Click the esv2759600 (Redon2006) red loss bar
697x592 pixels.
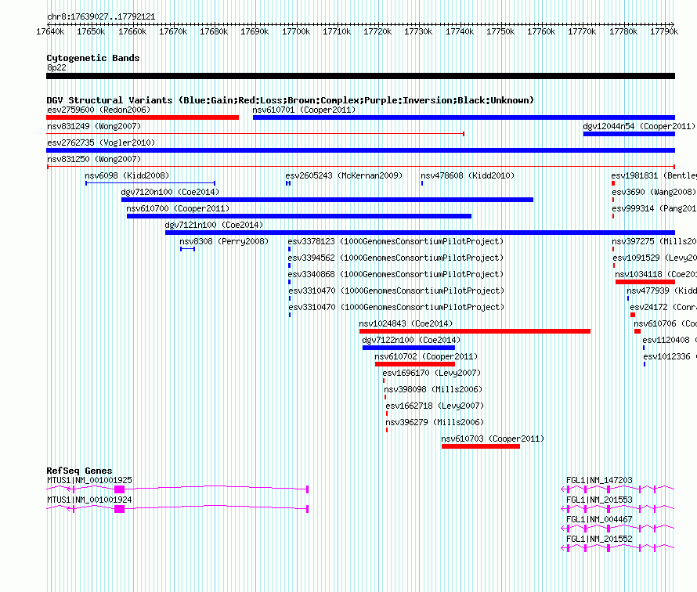tap(143, 117)
